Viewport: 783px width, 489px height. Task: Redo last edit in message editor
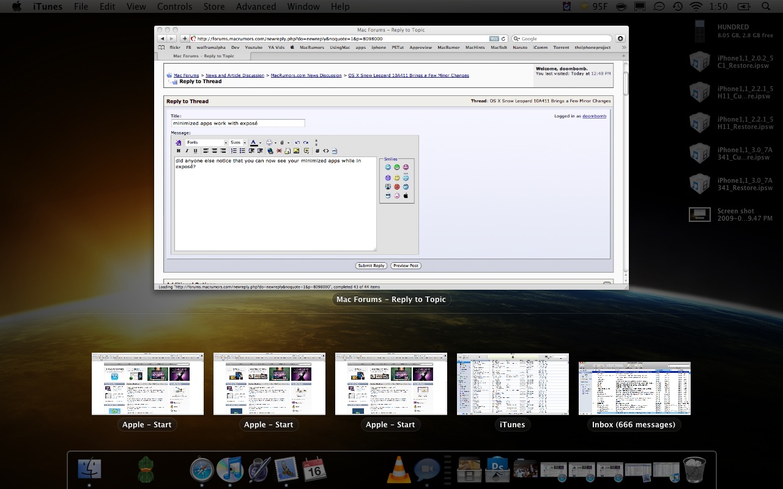coord(306,142)
